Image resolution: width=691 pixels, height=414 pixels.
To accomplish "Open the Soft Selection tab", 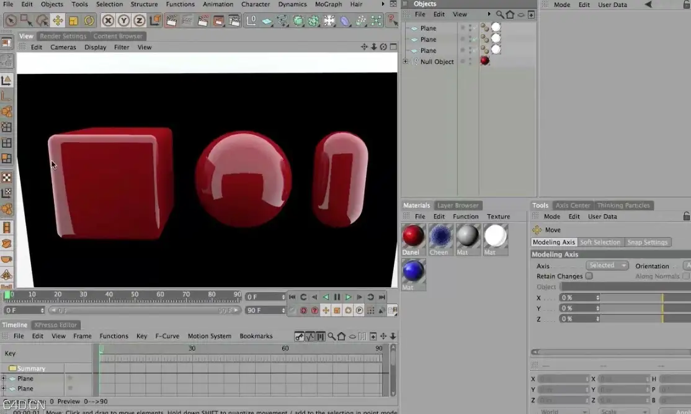I will [x=600, y=242].
